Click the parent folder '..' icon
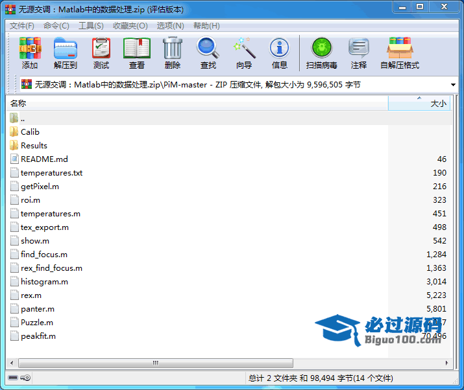Image resolution: width=464 pixels, height=390 pixels. (14, 118)
